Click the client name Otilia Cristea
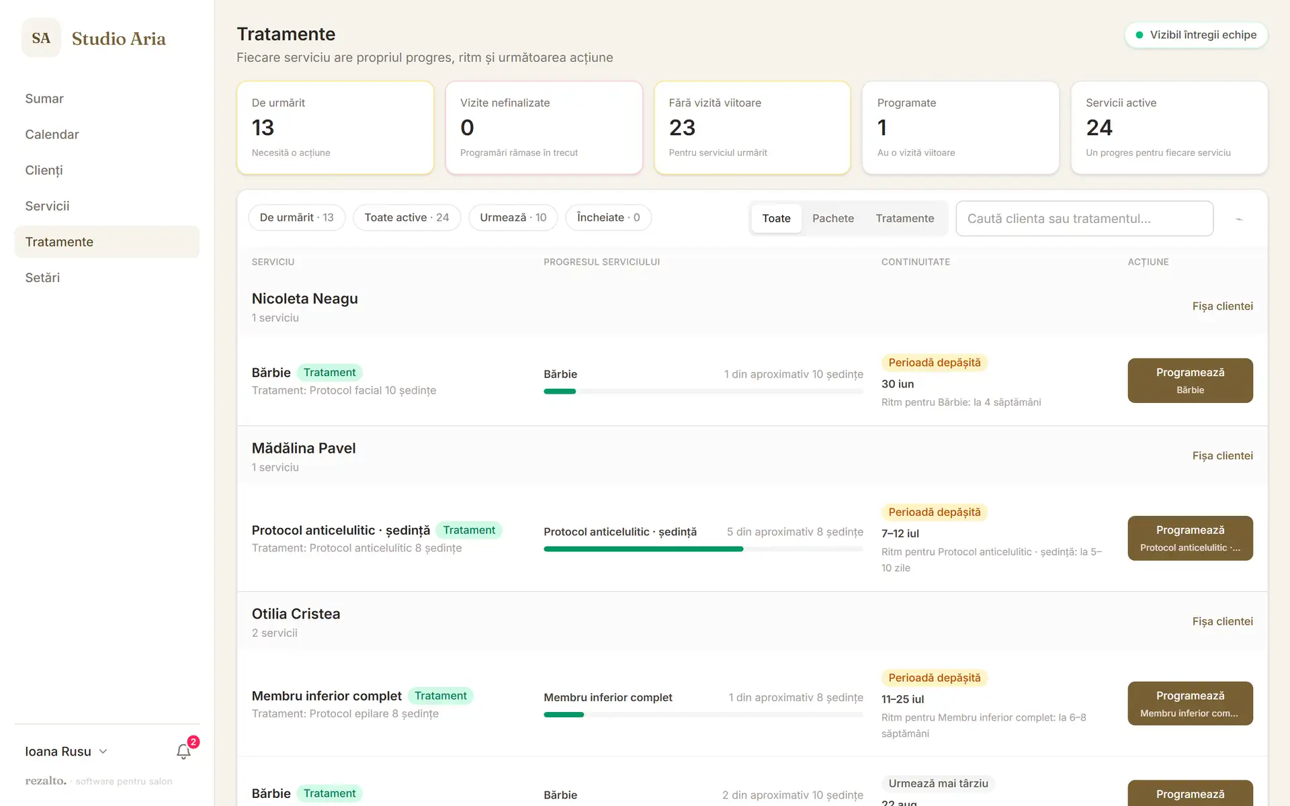The image size is (1290, 806). point(296,614)
